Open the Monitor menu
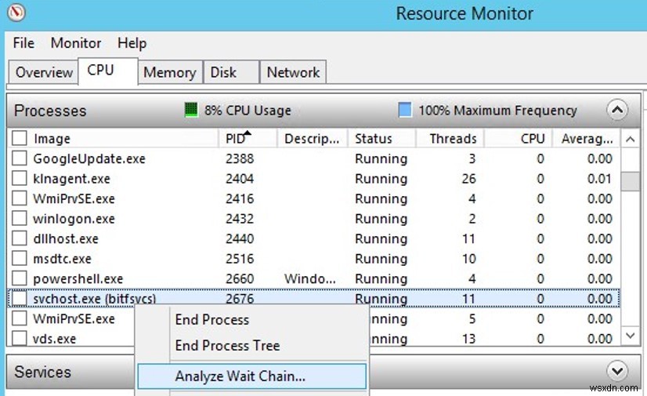The width and height of the screenshot is (647, 396). tap(76, 43)
